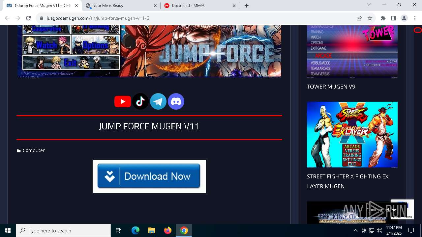Open the clock showing 11:47 PM
This screenshot has width=422, height=237.
coord(394,230)
